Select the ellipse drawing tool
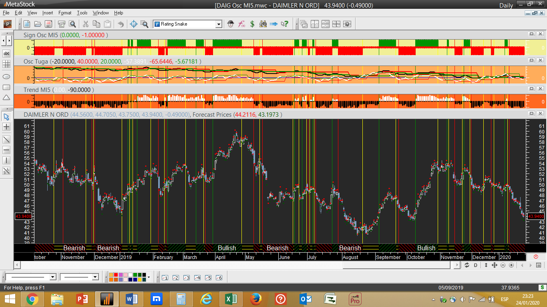The width and height of the screenshot is (547, 307). [6, 76]
